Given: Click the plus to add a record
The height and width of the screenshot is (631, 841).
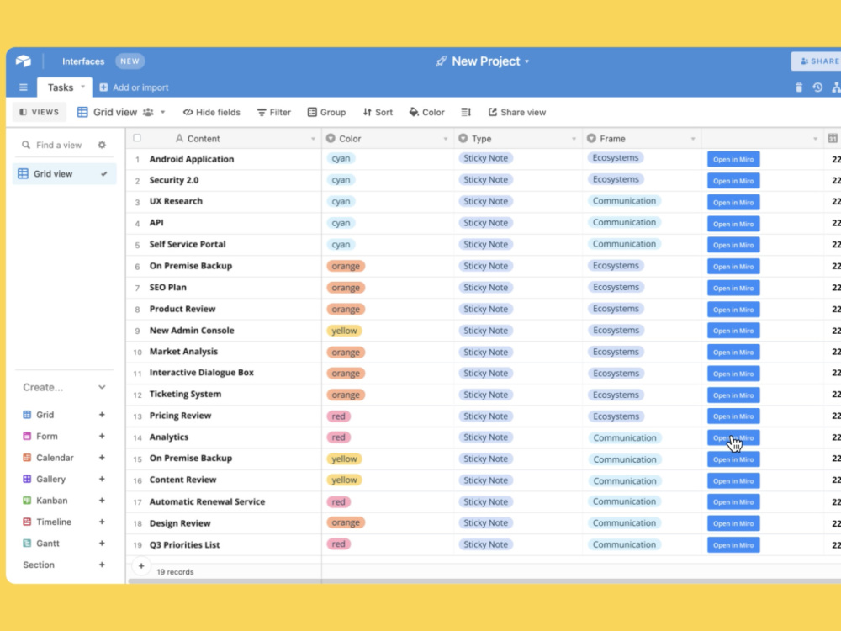Looking at the screenshot, I should pyautogui.click(x=141, y=566).
